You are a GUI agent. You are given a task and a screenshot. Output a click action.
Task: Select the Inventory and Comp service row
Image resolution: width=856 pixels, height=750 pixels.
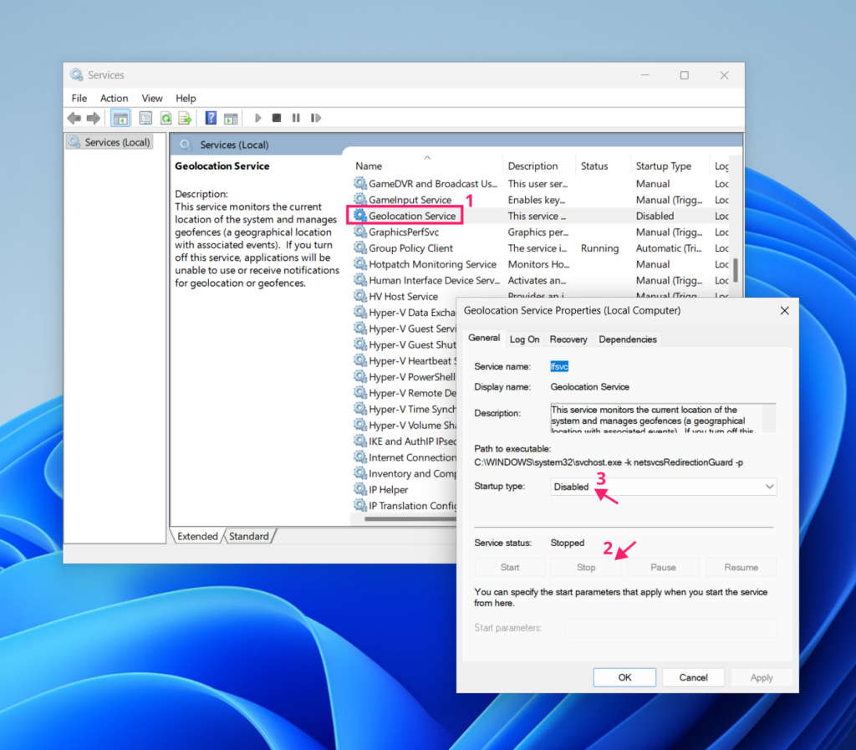point(405,473)
